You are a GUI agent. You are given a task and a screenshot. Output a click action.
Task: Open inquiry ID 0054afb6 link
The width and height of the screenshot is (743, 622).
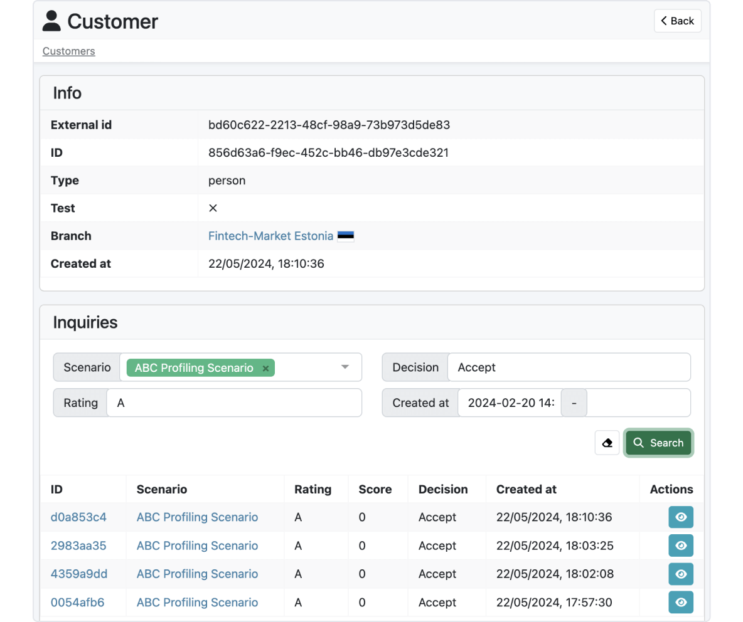78,603
